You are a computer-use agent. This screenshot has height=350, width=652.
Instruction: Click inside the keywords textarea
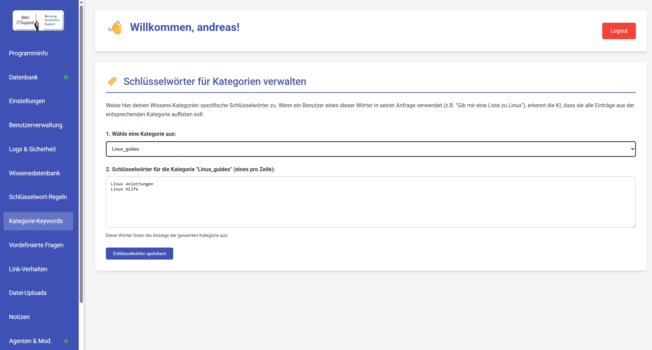(x=371, y=206)
